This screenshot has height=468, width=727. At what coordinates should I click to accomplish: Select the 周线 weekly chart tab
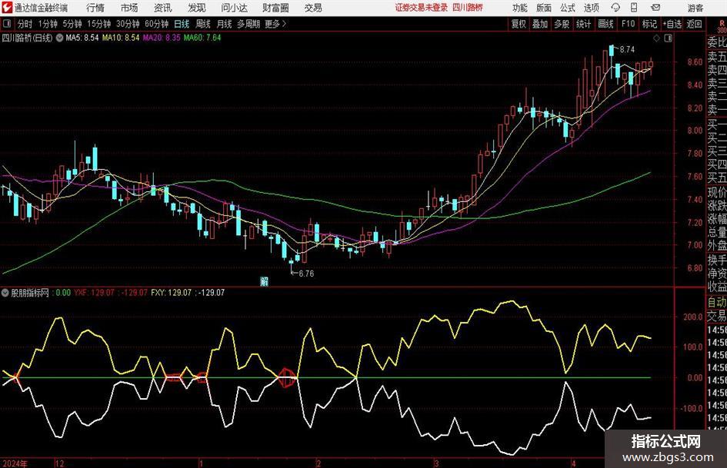pos(203,24)
